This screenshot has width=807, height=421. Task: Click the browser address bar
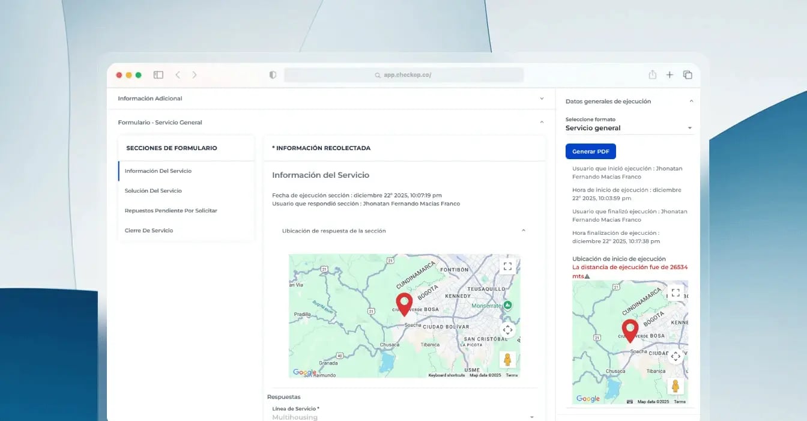403,75
